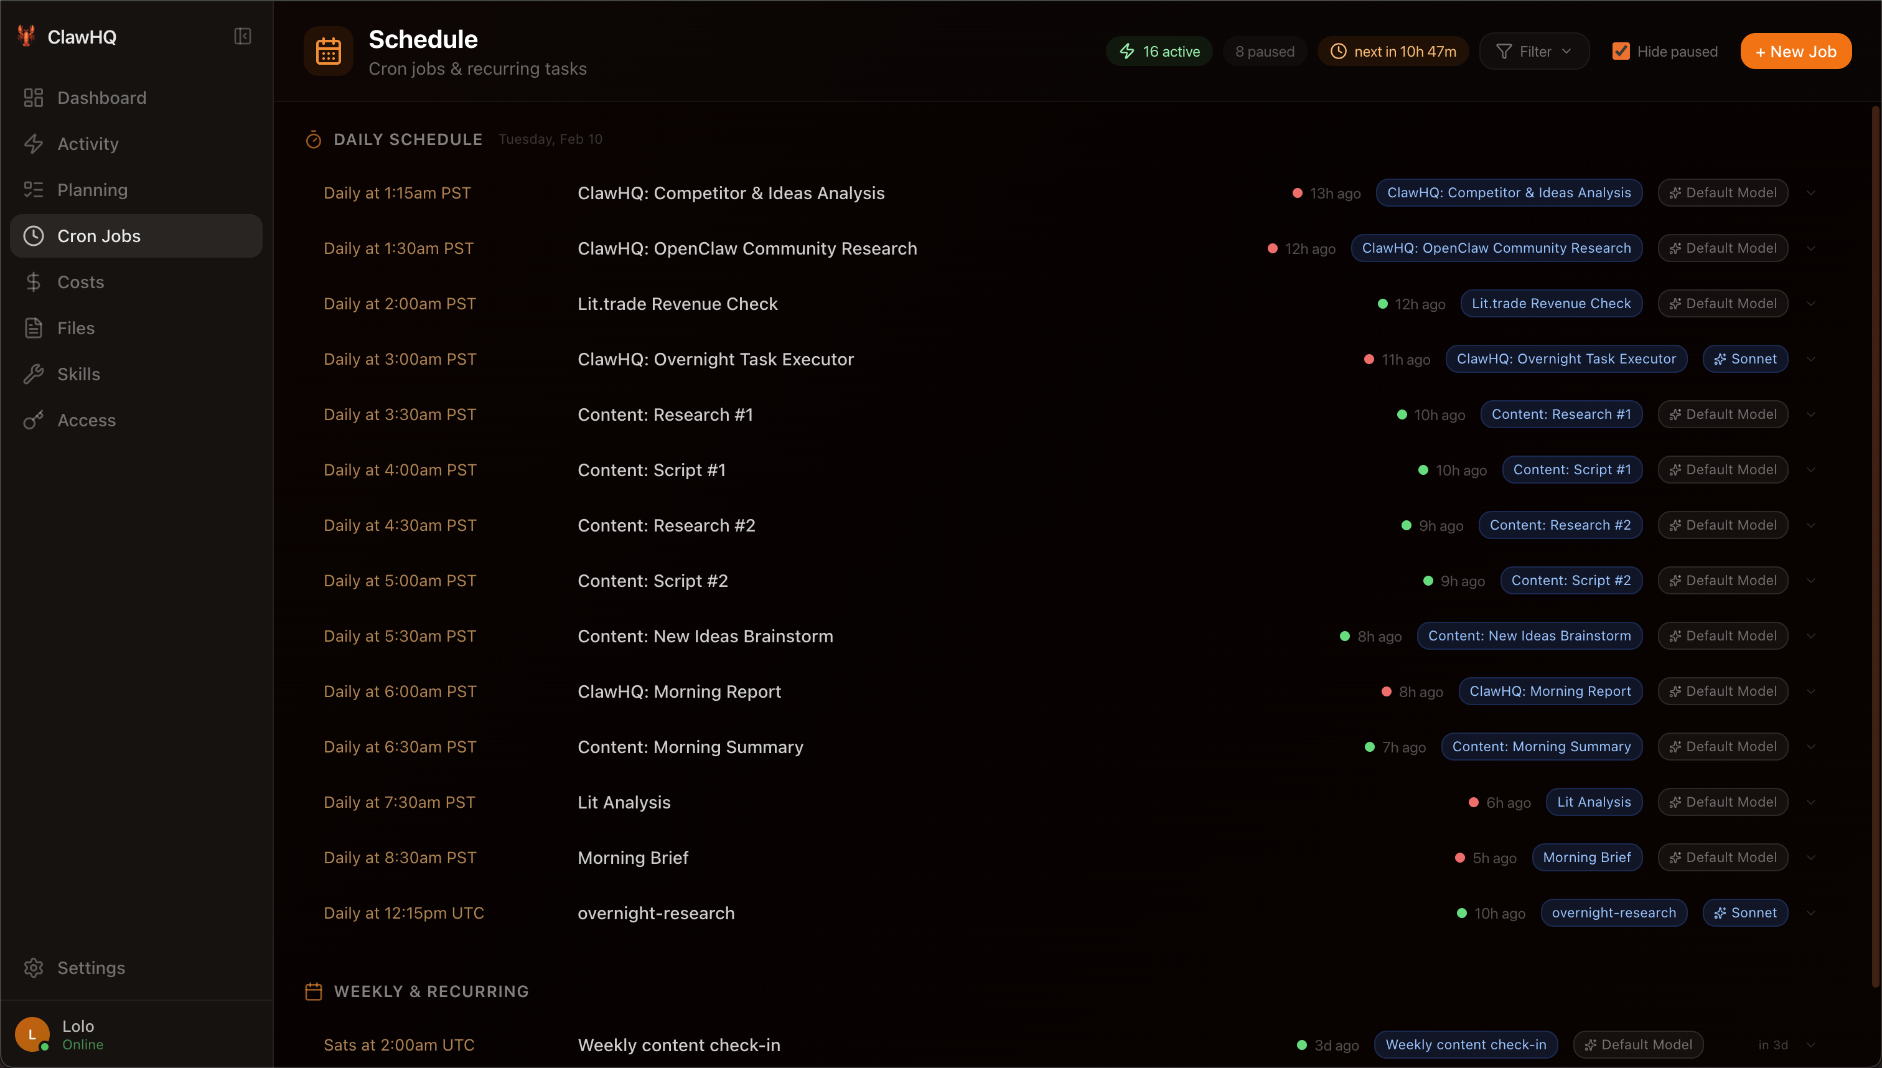Collapse the sidebar with the panel icon
This screenshot has width=1882, height=1068.
(242, 35)
